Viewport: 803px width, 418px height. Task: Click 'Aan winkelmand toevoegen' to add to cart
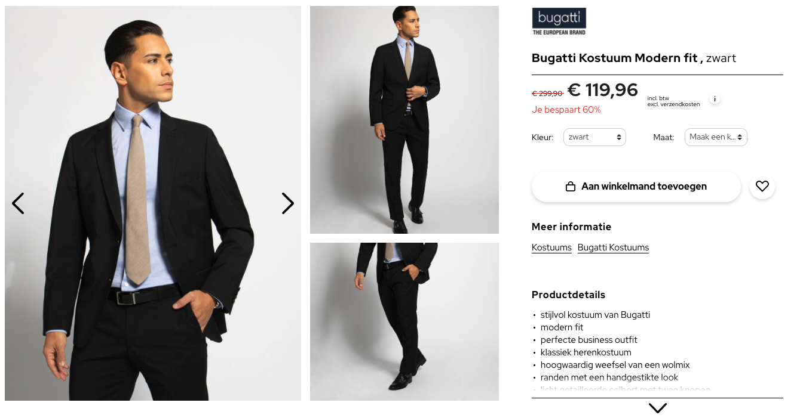636,185
